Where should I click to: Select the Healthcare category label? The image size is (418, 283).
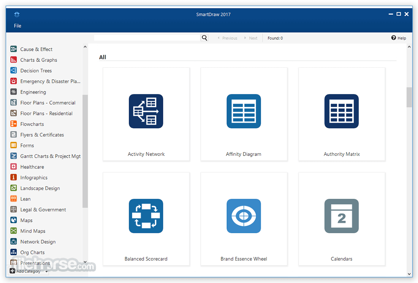point(32,167)
